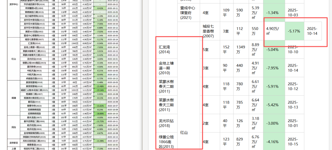Select the 壹成中心璞誉府(2021) cell in the enlarged table

tap(189, 13)
